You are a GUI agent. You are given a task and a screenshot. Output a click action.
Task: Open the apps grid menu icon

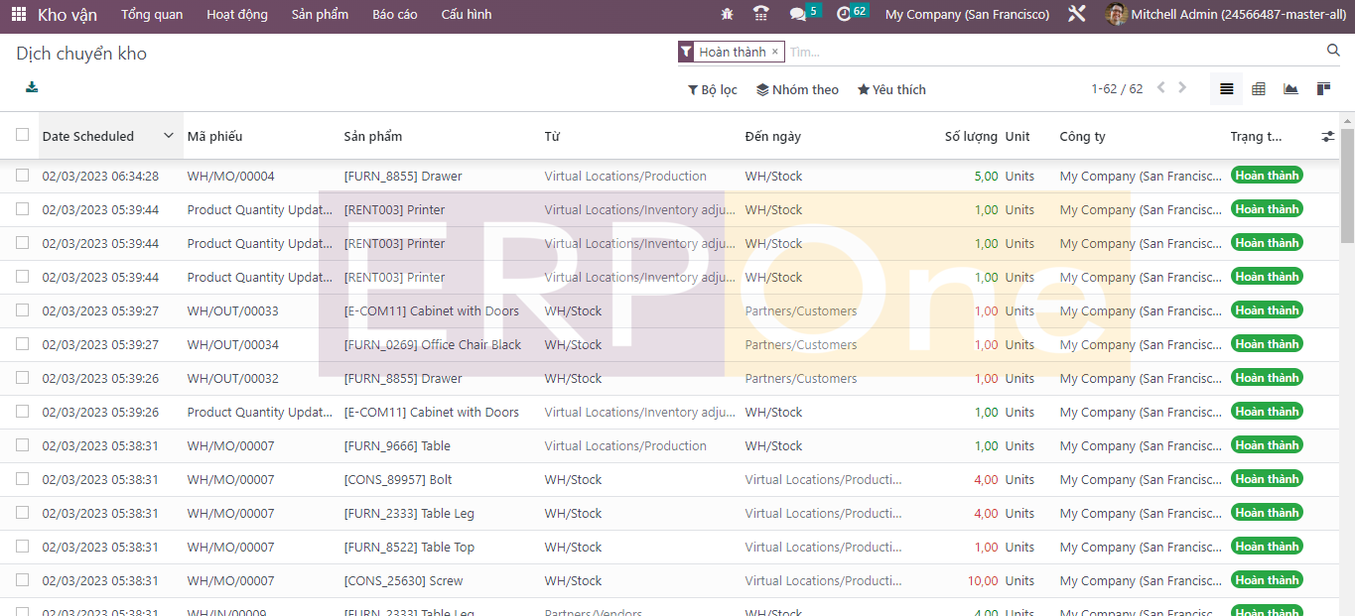pyautogui.click(x=19, y=15)
